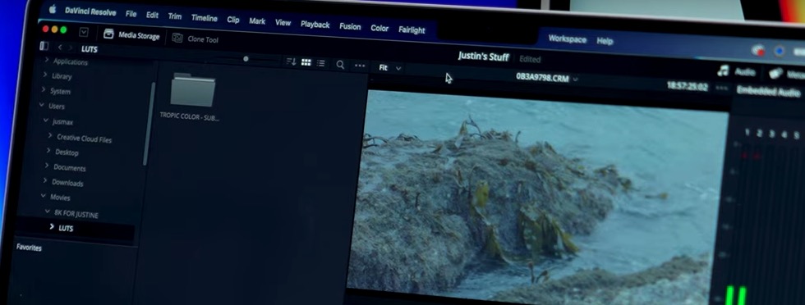Click the music note Audio icon
Screen dimensions: 805x305
(724, 71)
